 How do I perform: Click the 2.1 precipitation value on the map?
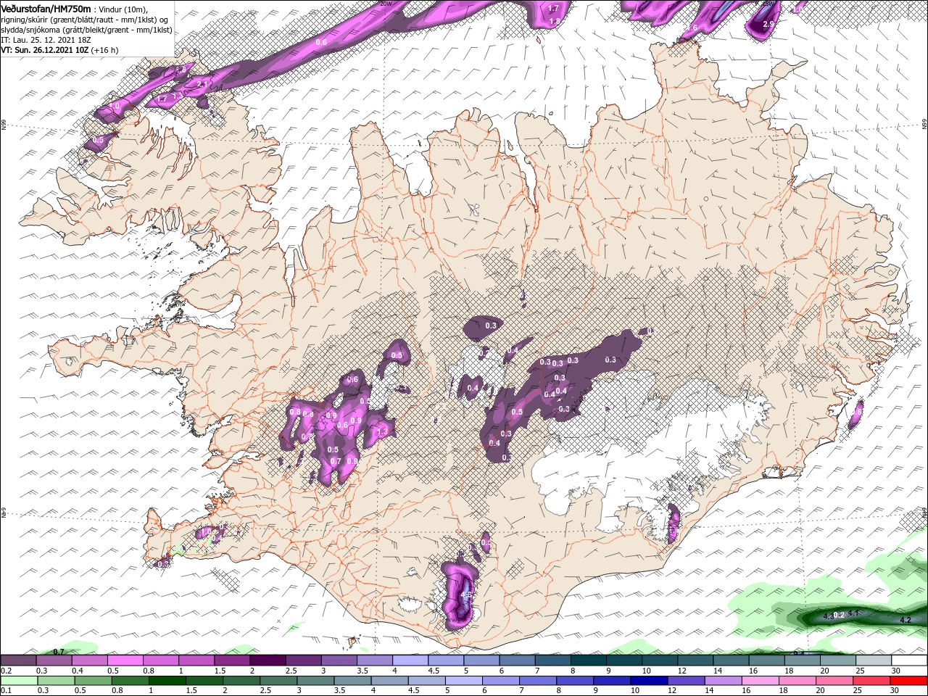tap(203, 84)
